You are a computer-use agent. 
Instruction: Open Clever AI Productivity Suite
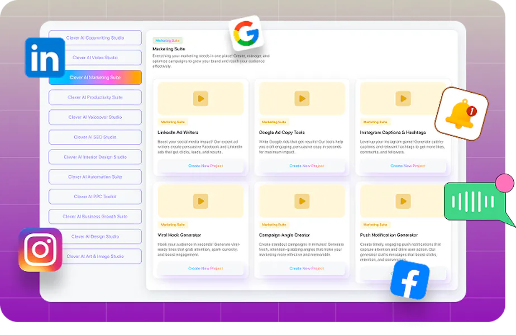point(95,97)
